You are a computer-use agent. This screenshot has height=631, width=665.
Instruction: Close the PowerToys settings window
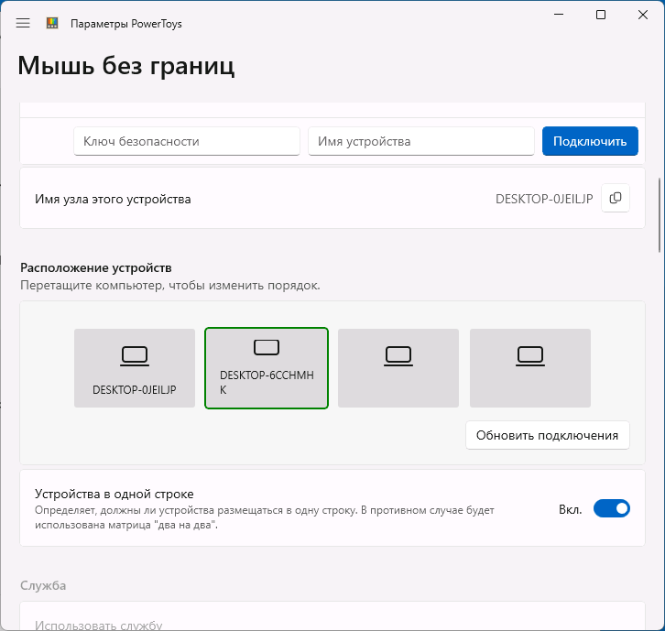coord(642,15)
